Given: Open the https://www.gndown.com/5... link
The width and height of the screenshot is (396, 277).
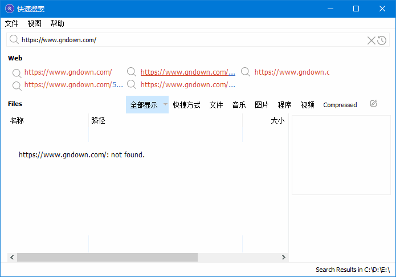Looking at the screenshot, I should (x=74, y=85).
